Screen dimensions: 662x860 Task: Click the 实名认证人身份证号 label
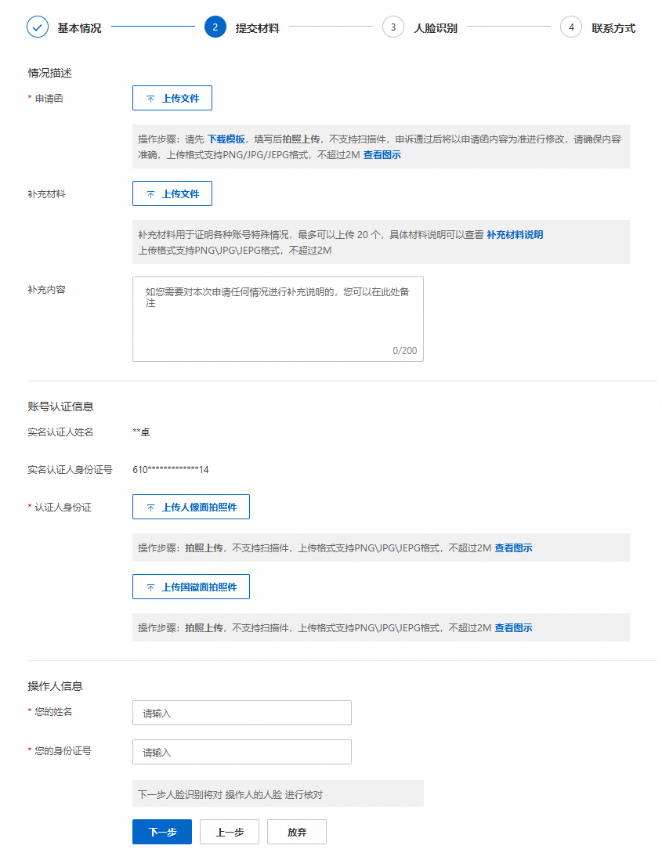point(71,469)
